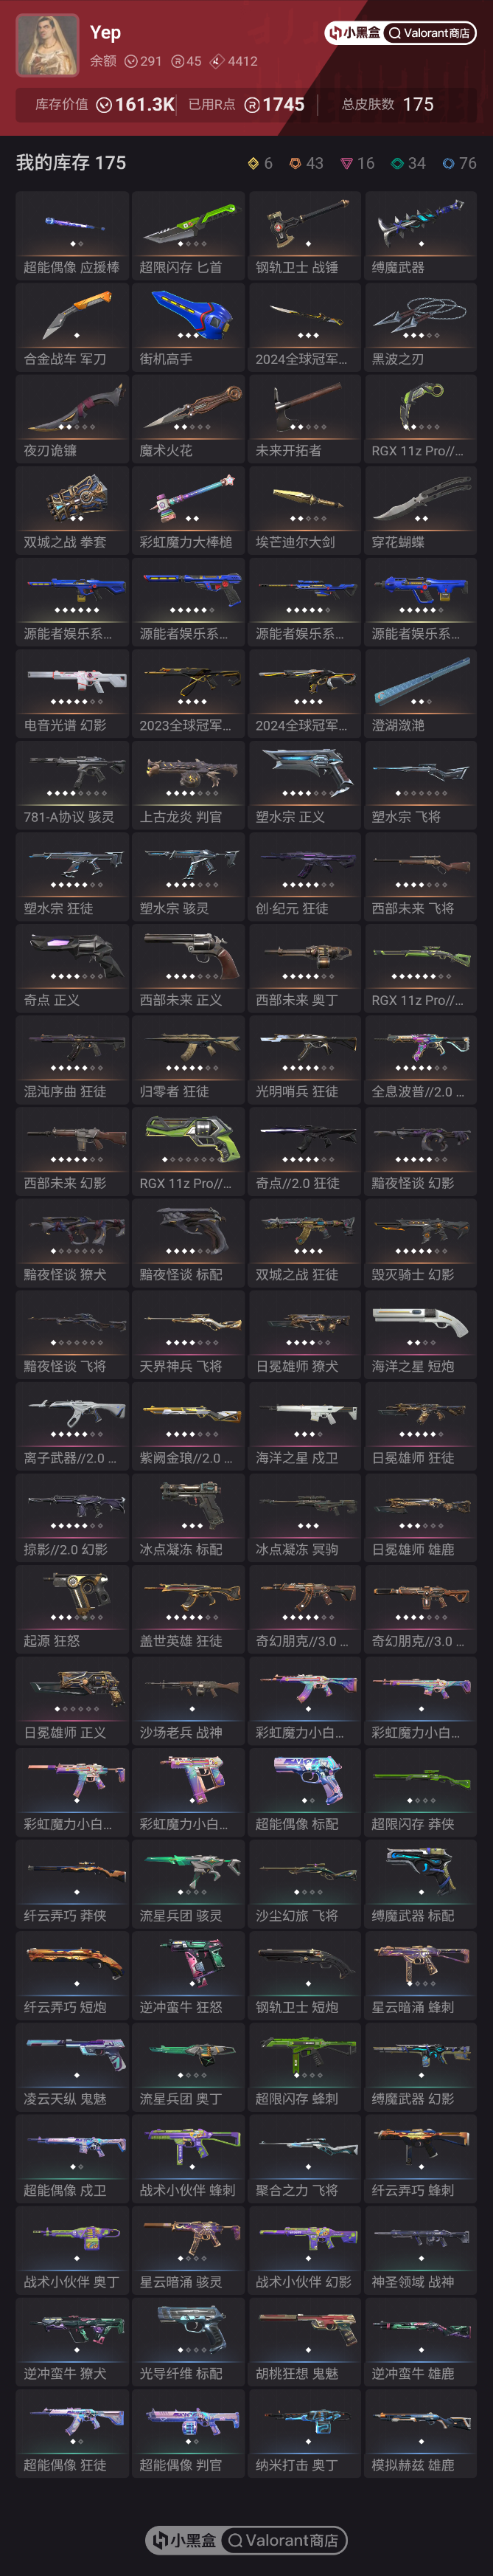Select the green tier filter icon showing 34
This screenshot has width=493, height=2576.
click(x=397, y=163)
